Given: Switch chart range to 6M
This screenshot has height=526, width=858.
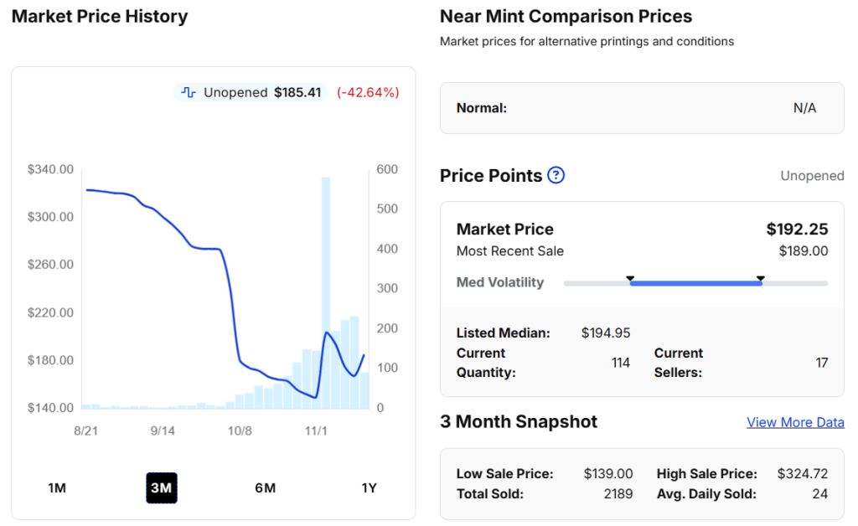Looking at the screenshot, I should 265,488.
